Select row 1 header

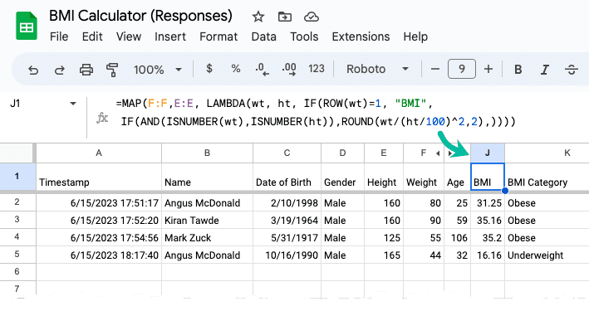tap(17, 177)
